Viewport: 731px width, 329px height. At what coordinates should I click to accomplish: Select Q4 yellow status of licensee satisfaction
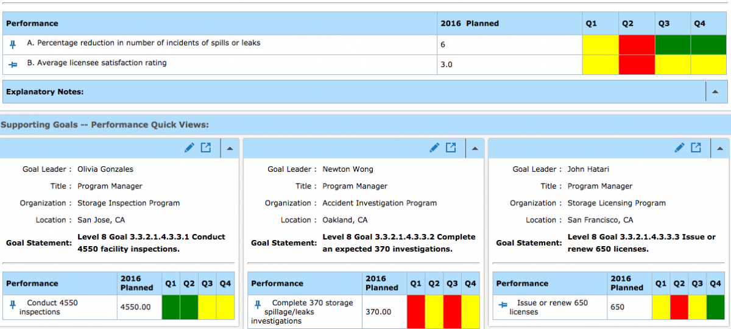coord(708,64)
